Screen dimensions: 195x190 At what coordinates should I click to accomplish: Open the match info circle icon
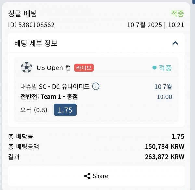96,86
